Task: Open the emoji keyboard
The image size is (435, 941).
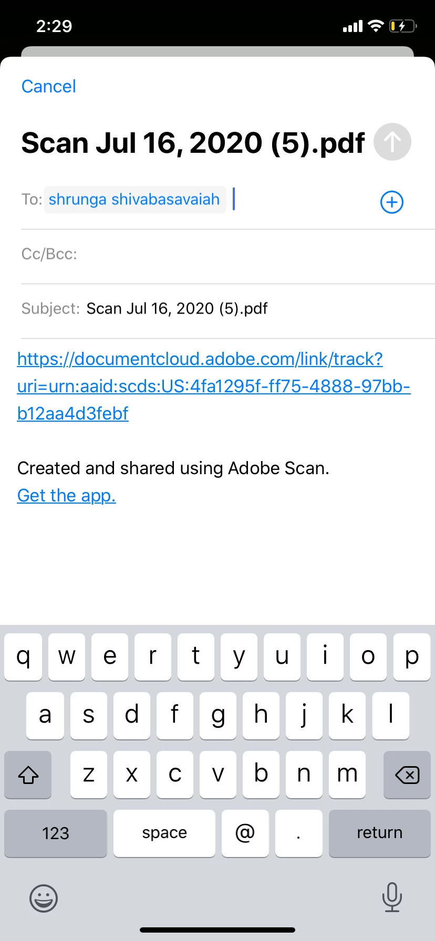Action: [44, 897]
